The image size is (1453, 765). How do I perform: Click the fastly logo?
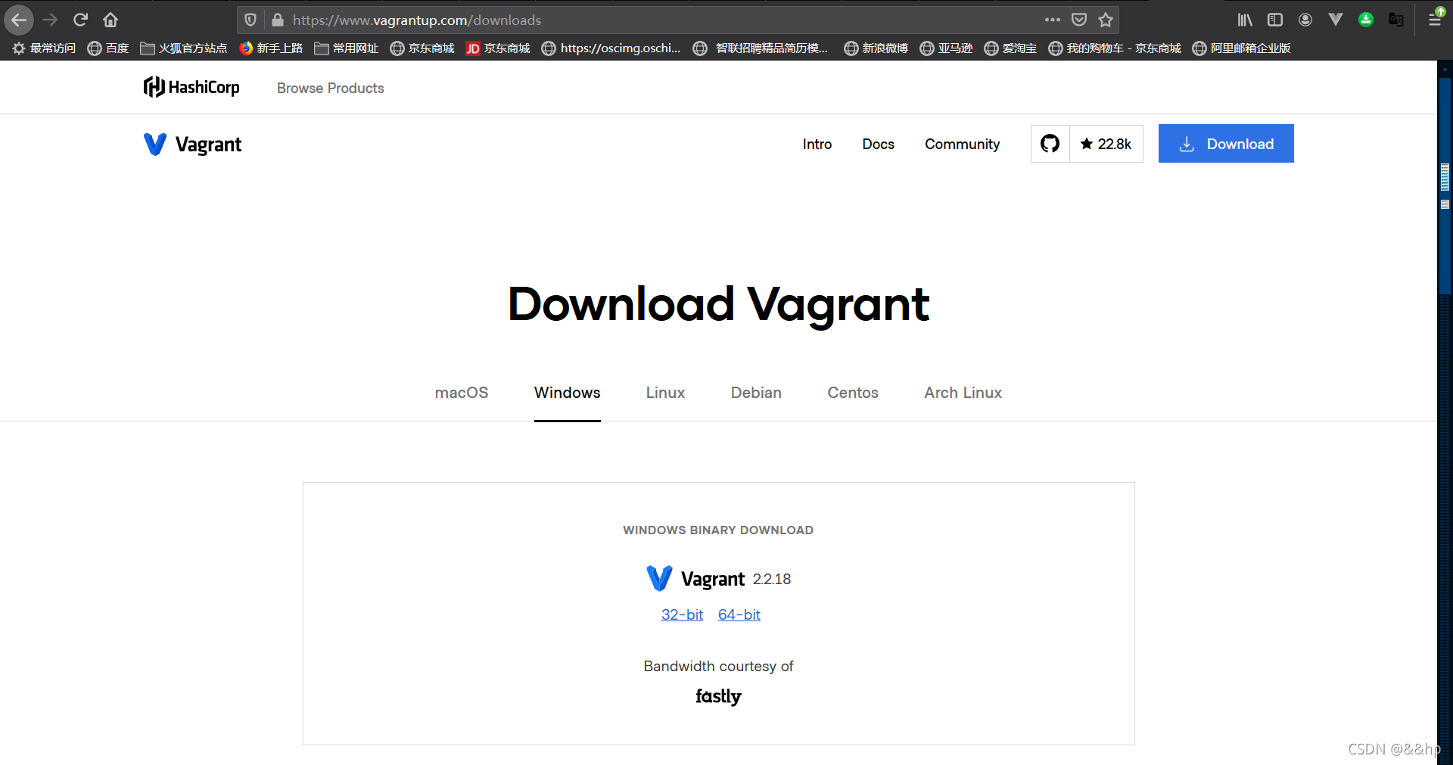pos(718,696)
